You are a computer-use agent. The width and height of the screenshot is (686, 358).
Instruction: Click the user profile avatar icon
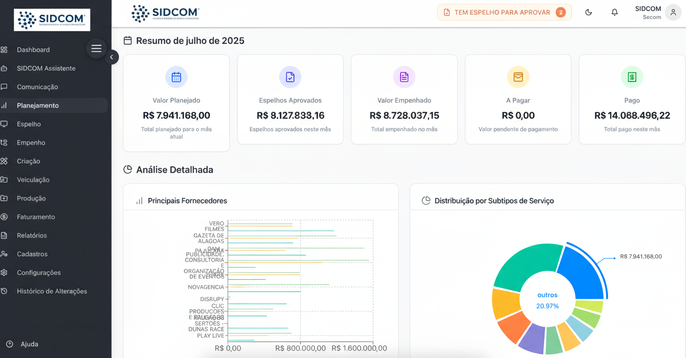673,13
